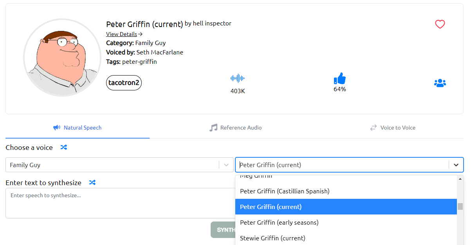The width and height of the screenshot is (471, 245).
Task: Click the swap arrows icon in Voice to Voice tab
Action: point(374,128)
